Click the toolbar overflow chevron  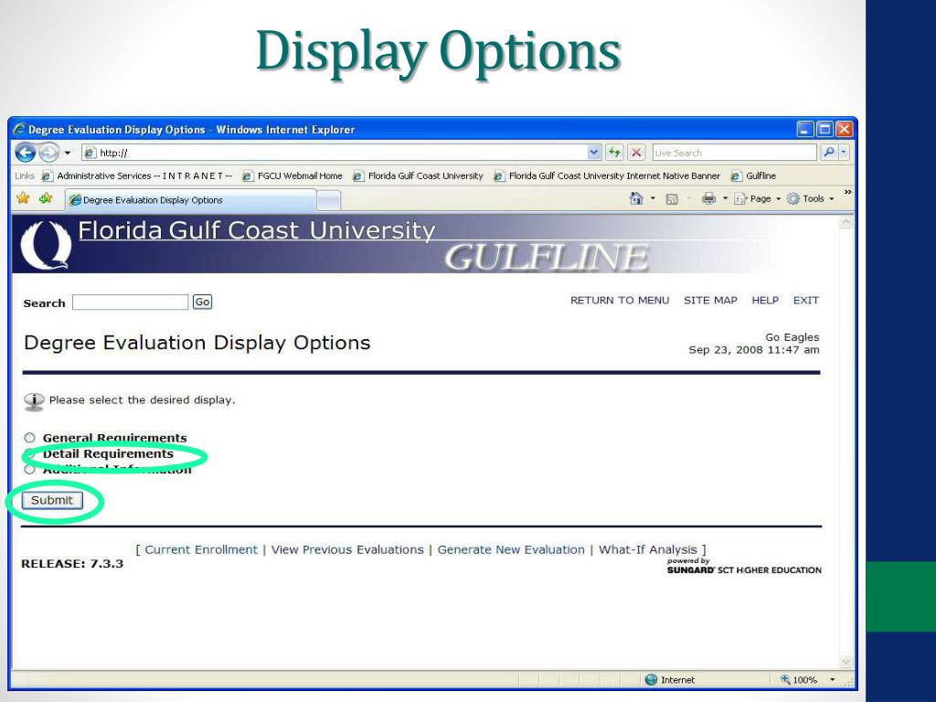coord(847,192)
